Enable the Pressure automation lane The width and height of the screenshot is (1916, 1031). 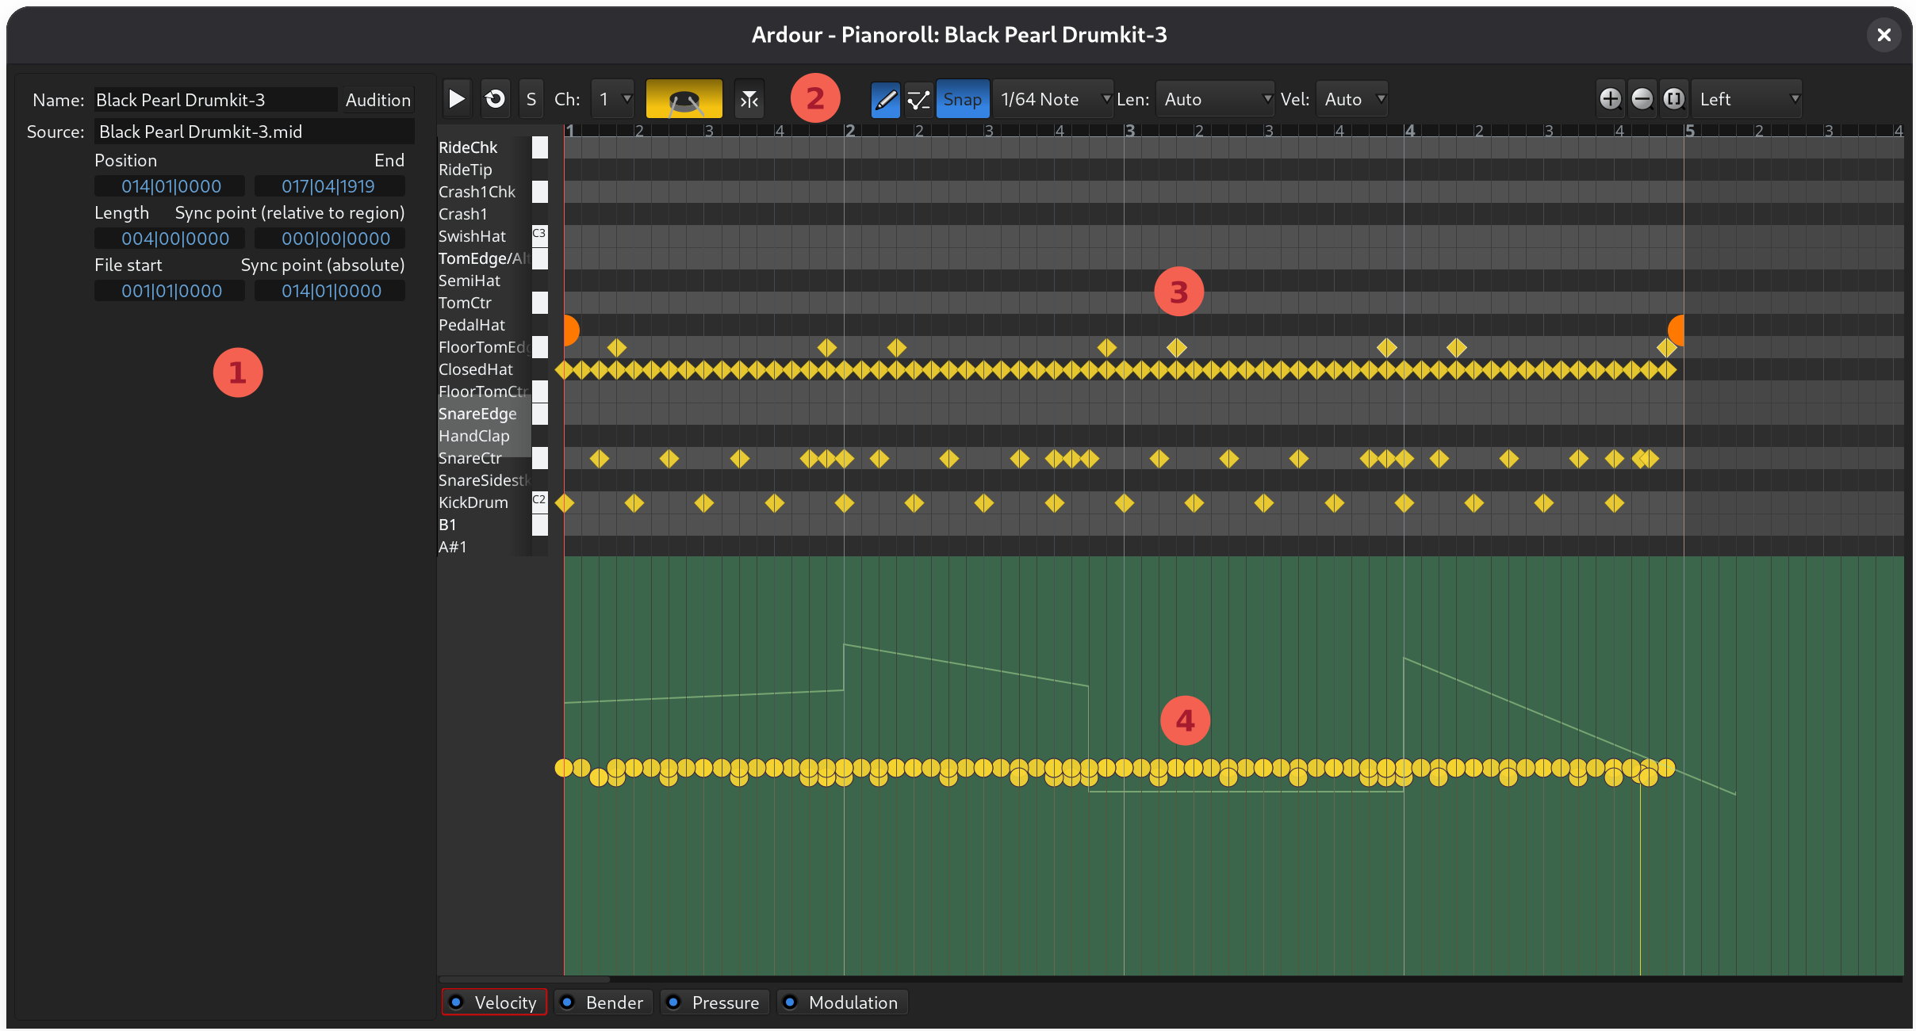pyautogui.click(x=715, y=1002)
